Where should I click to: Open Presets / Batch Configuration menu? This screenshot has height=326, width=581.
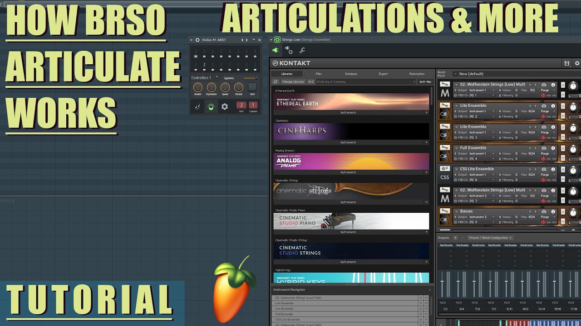click(490, 238)
